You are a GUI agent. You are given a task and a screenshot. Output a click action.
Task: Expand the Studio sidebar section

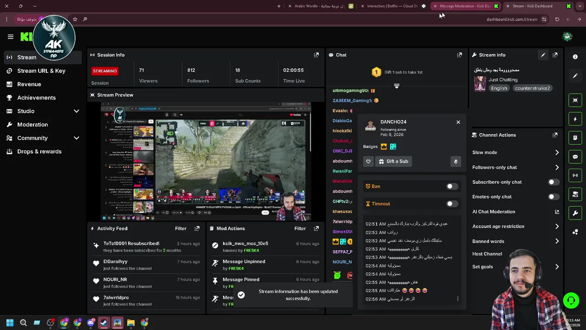76,111
